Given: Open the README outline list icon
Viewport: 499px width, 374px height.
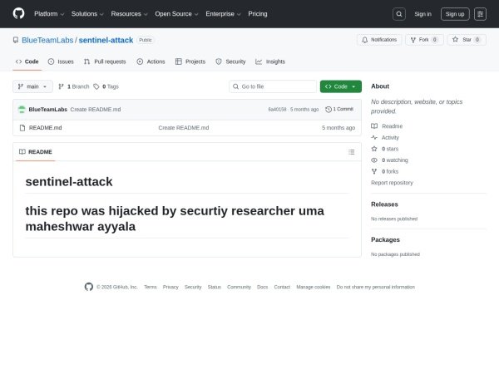Looking at the screenshot, I should click(351, 152).
